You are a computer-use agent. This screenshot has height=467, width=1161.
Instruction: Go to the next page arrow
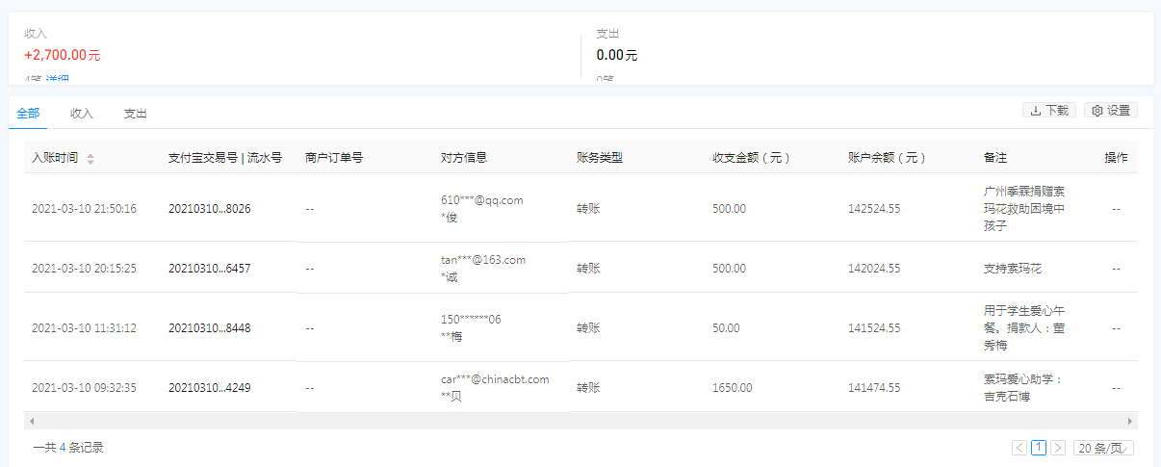tap(1058, 448)
